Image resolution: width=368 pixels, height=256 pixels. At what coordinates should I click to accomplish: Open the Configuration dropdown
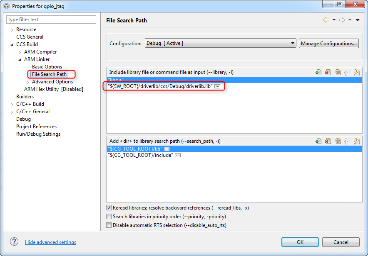(220, 43)
